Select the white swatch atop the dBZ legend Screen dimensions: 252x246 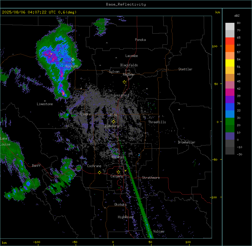(230, 27)
